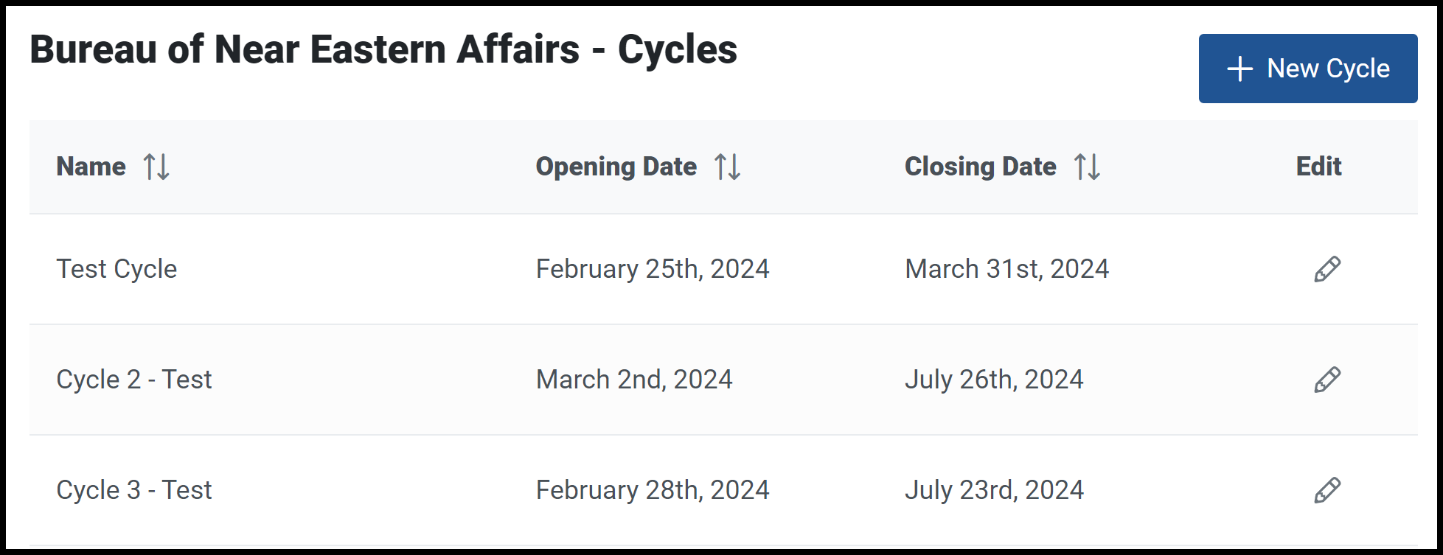
Task: Sort by Name using arrows icon
Action: 156,167
